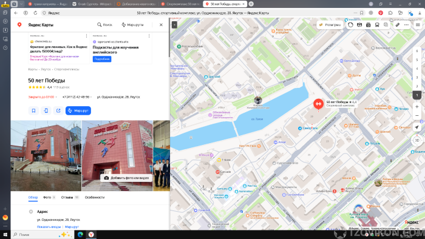Open the map layers selector icon

386,25
